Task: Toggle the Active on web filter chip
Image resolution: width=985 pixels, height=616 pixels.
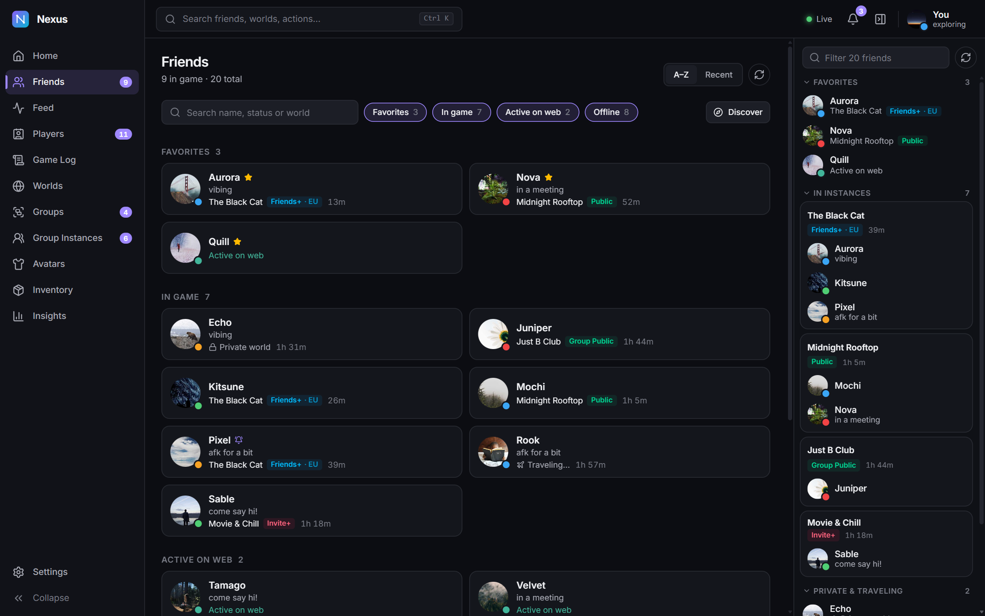Action: point(537,112)
